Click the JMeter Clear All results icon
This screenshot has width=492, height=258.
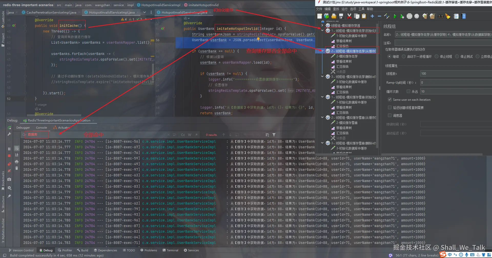pyautogui.click(x=432, y=16)
